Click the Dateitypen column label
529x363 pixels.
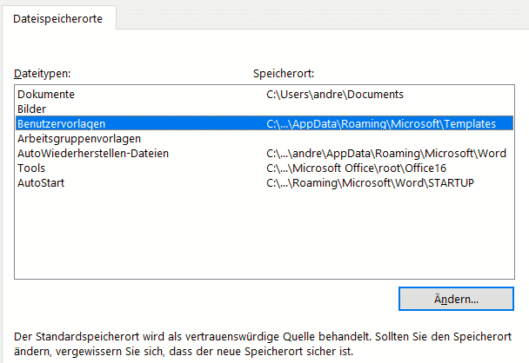43,73
